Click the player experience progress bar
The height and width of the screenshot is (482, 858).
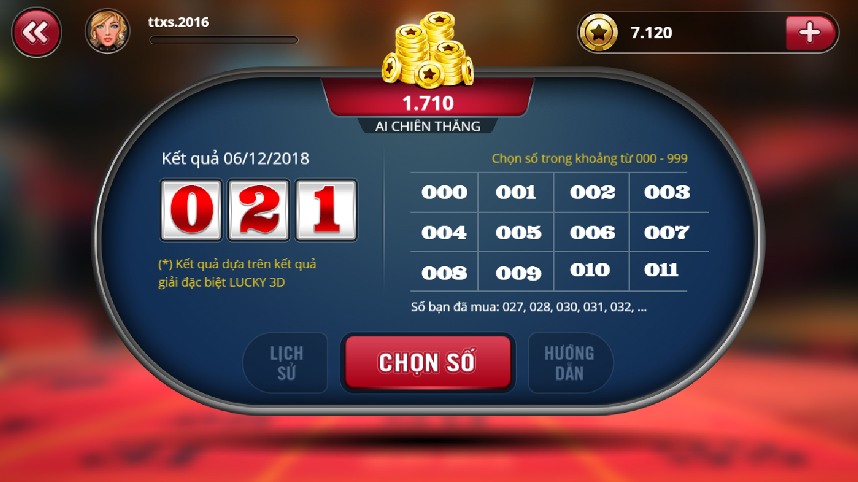point(224,40)
